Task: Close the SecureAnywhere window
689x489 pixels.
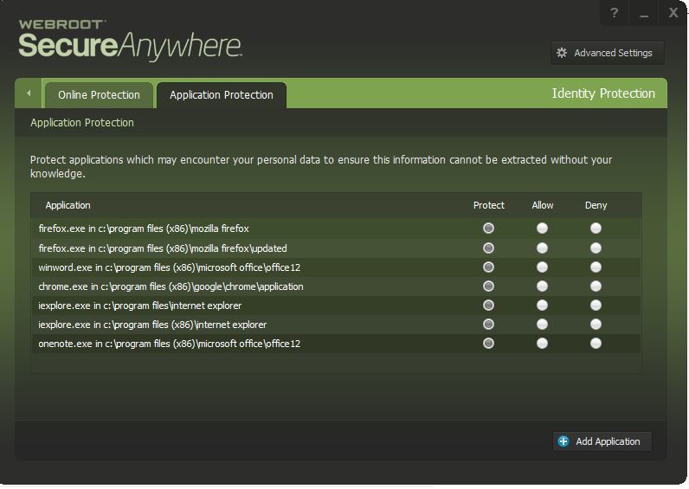Action: pyautogui.click(x=673, y=13)
